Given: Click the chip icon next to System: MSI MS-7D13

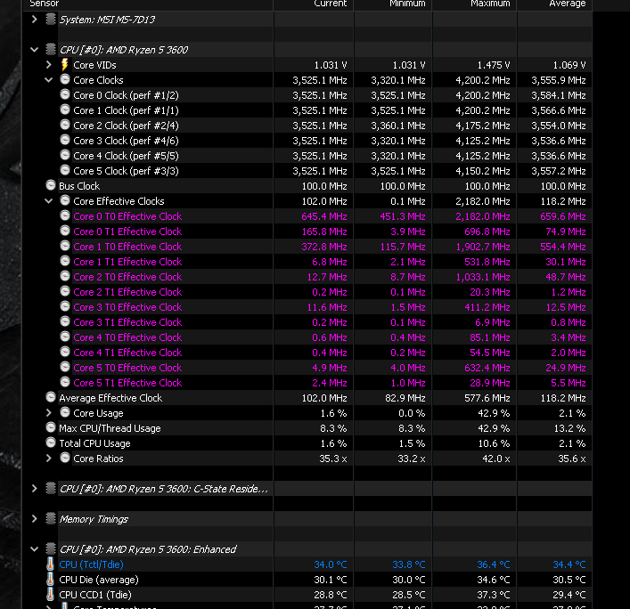Looking at the screenshot, I should pyautogui.click(x=50, y=19).
